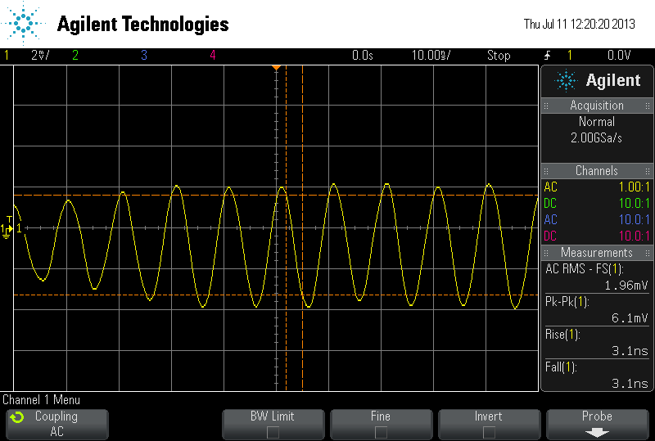
Task: Toggle the Invert channel checkbox
Action: point(489,432)
